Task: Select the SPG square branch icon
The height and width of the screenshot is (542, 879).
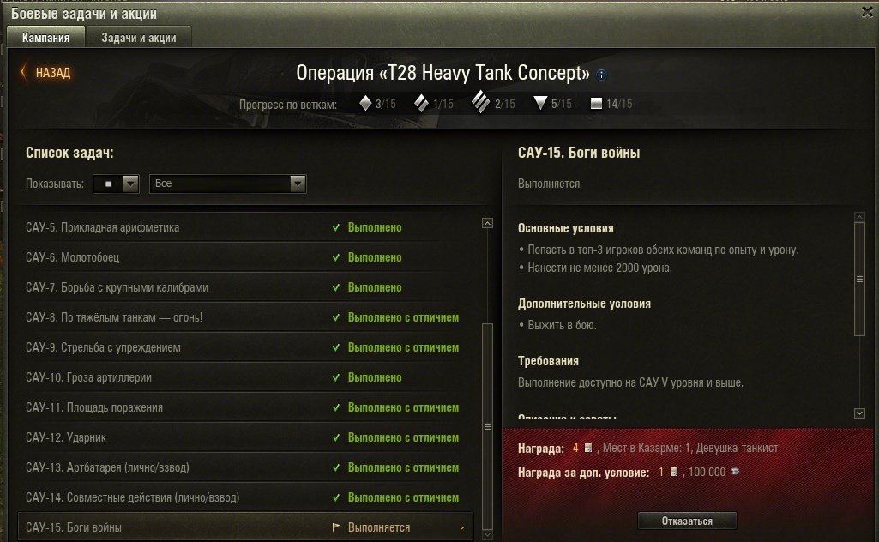Action: [597, 104]
